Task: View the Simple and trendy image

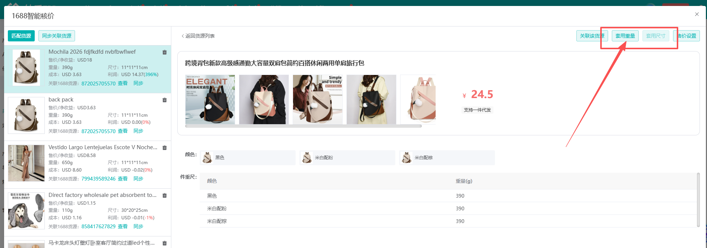Action: (x=318, y=100)
